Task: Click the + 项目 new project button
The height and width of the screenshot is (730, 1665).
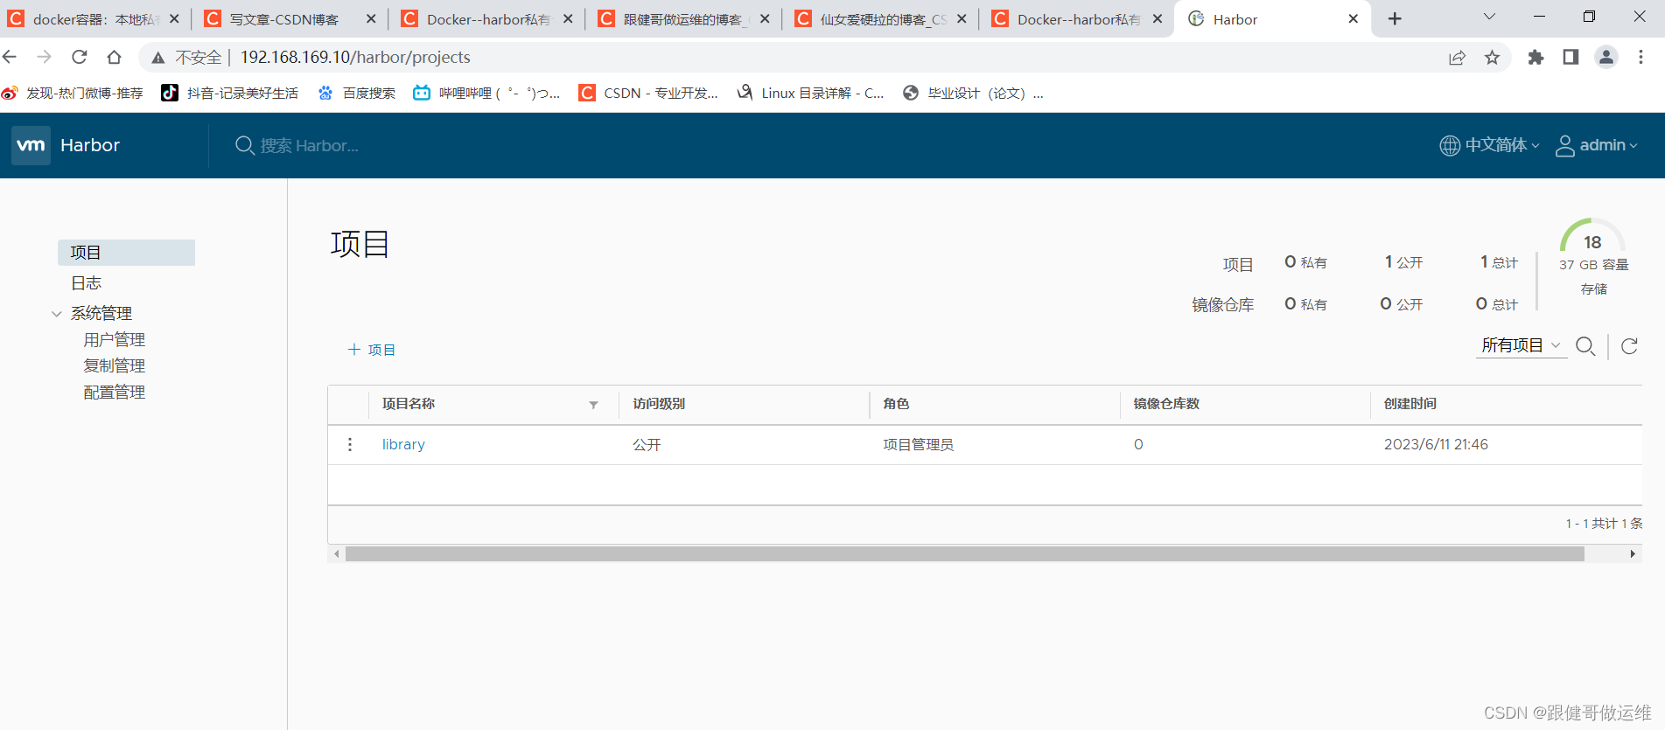Action: (x=372, y=350)
